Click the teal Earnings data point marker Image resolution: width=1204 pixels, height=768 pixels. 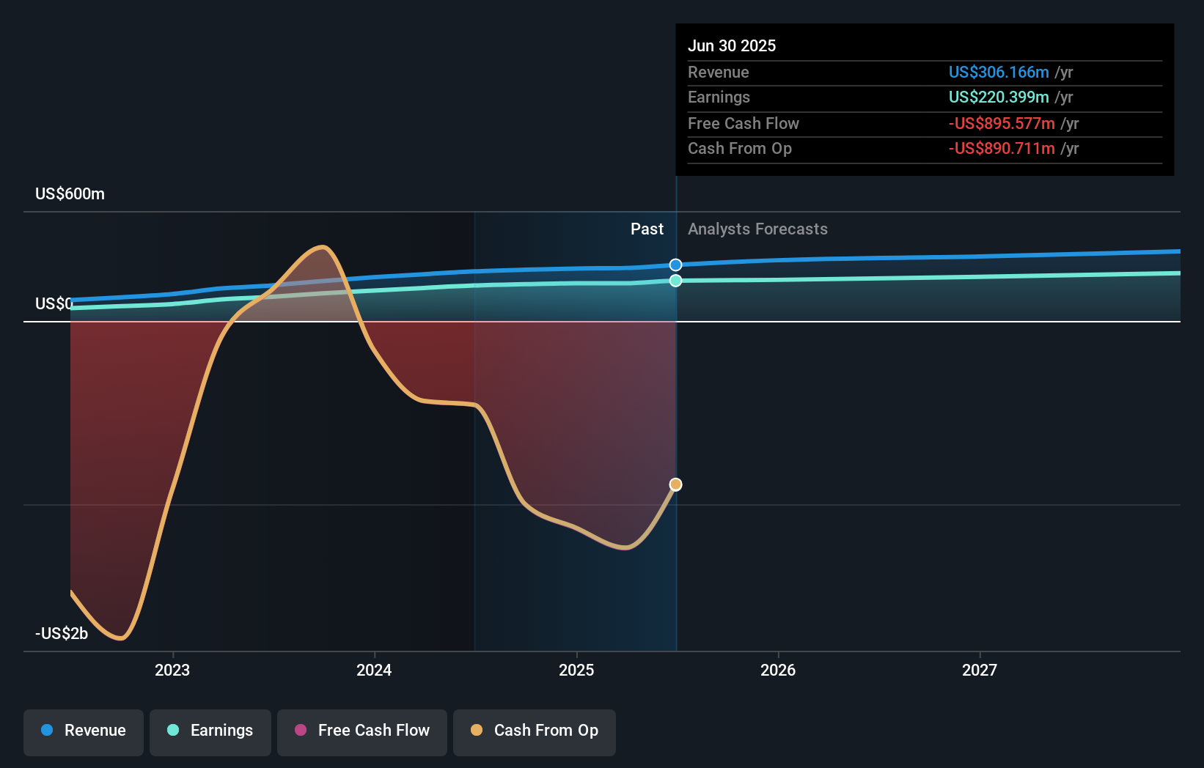click(675, 281)
